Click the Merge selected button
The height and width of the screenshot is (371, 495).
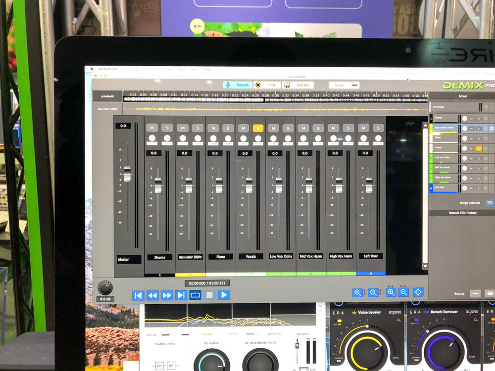point(490,203)
